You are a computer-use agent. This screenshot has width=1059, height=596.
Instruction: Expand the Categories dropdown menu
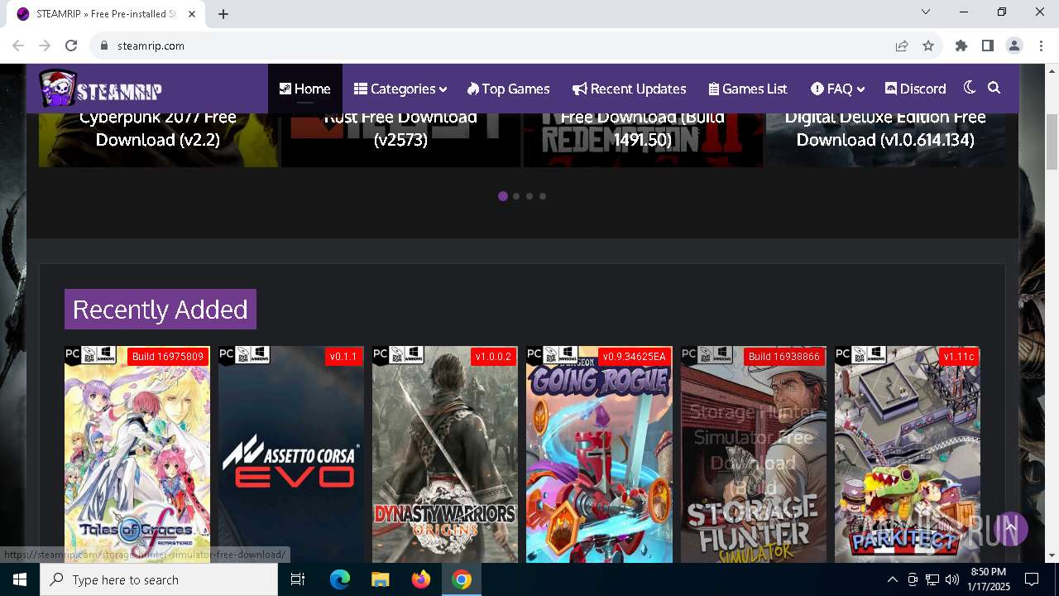click(x=400, y=89)
